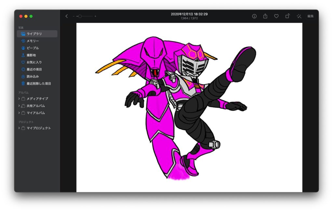This screenshot has width=333, height=211.
Task: Expand the メディアタイプ album group
Action: [19, 99]
